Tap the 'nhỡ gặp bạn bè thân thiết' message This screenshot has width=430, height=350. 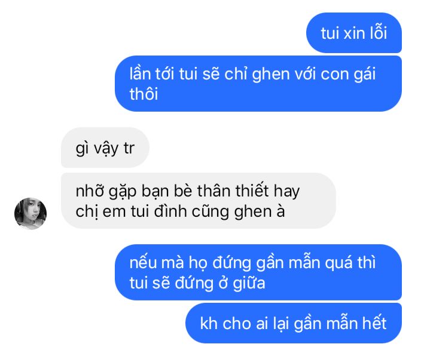(x=199, y=201)
